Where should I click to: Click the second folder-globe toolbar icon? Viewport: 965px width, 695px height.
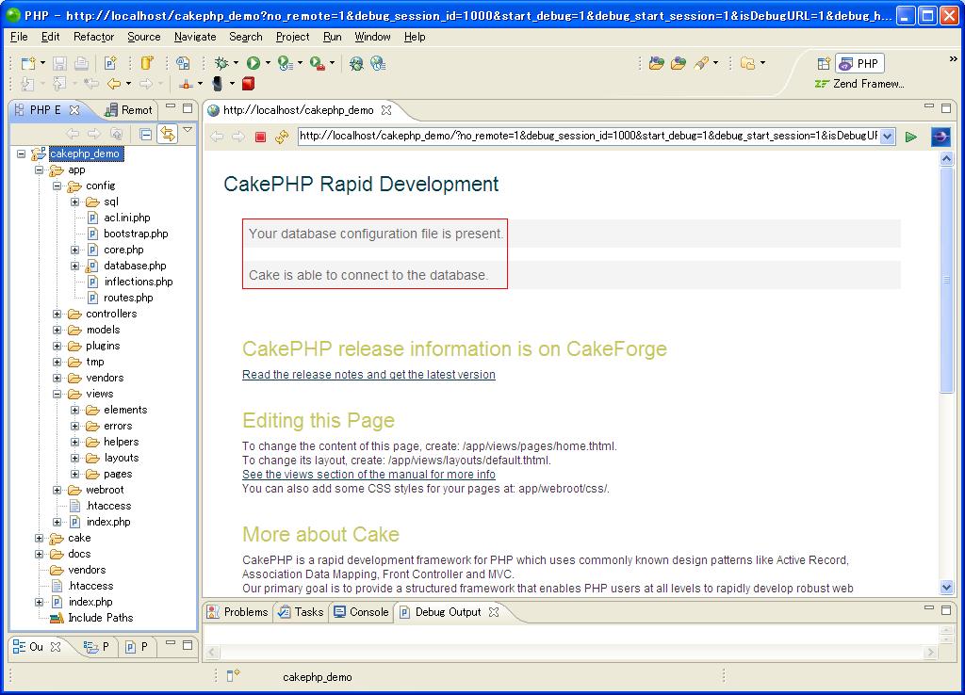coord(679,63)
